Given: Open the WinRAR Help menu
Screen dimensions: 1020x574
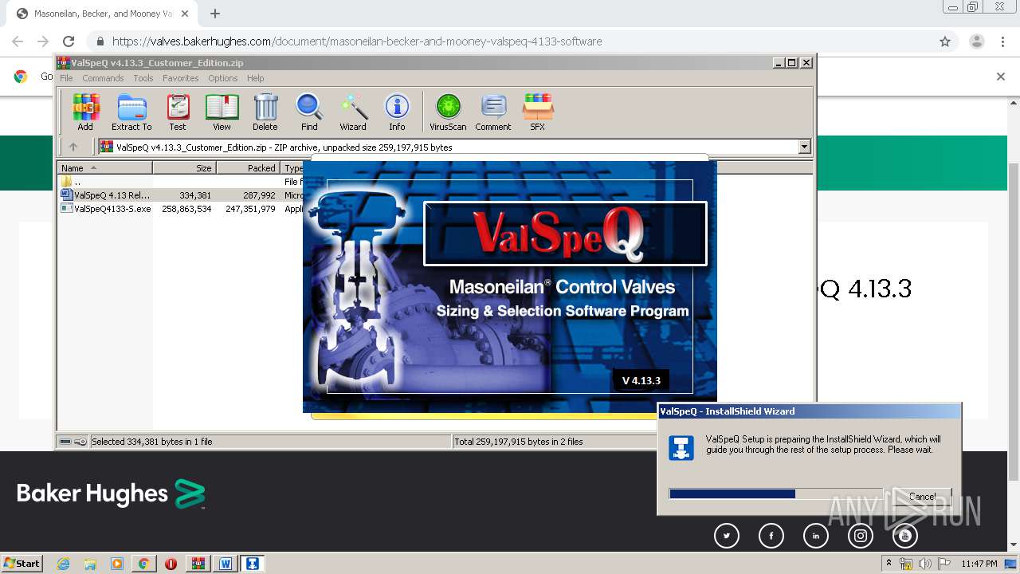Looking at the screenshot, I should 255,78.
